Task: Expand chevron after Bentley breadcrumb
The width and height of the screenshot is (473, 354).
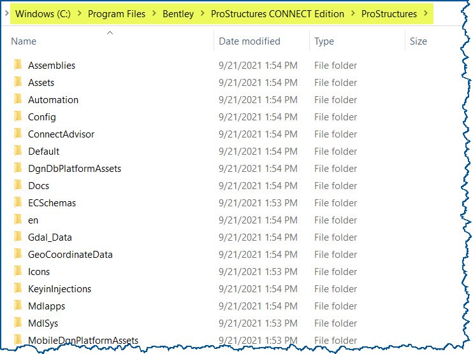Action: coord(203,13)
